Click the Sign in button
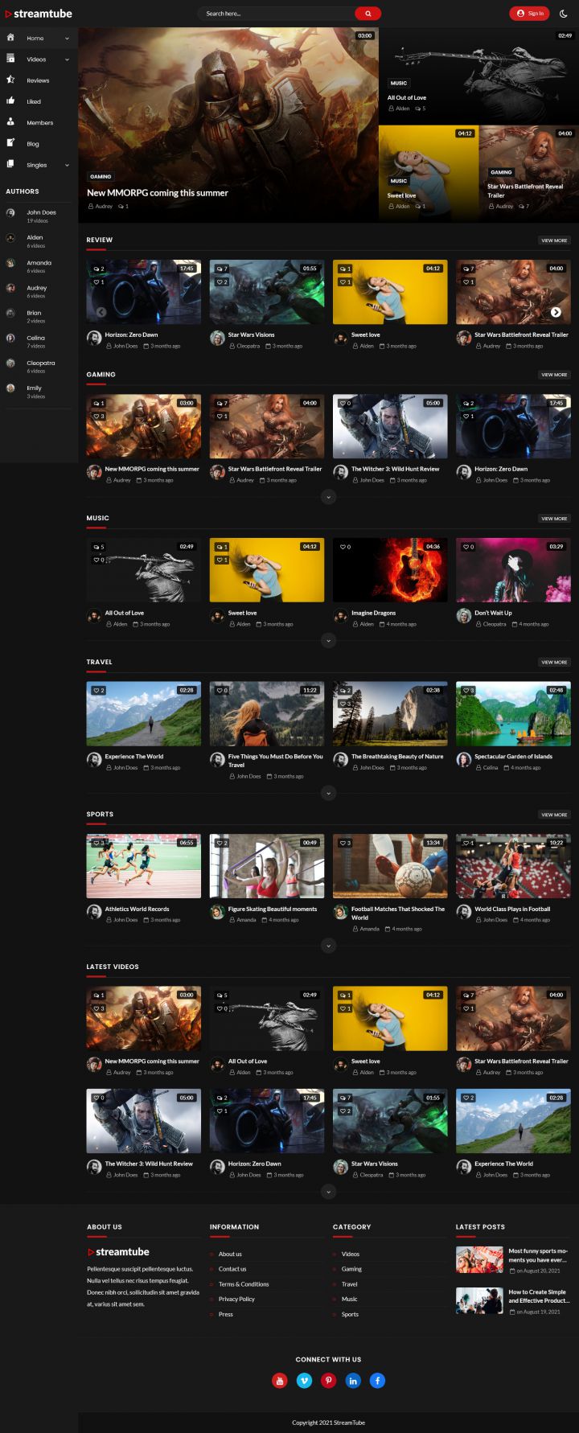579x1433 pixels. 529,14
